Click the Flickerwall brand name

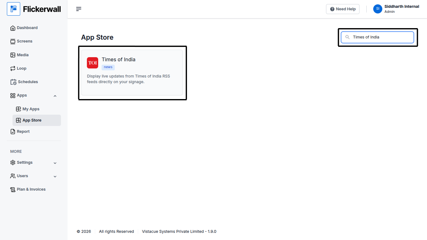coord(42,9)
